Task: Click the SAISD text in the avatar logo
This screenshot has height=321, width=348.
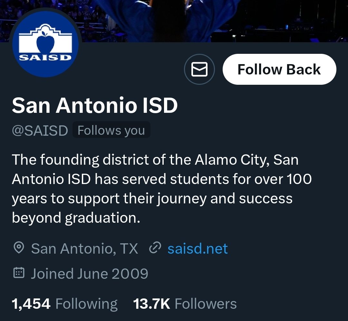Action: (45, 57)
